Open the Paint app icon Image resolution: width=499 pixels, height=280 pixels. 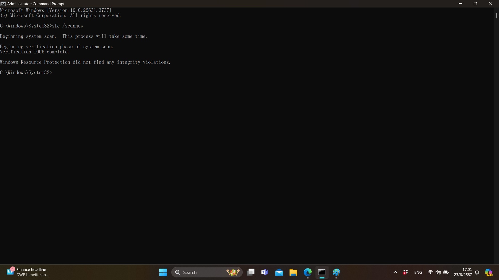(x=336, y=272)
